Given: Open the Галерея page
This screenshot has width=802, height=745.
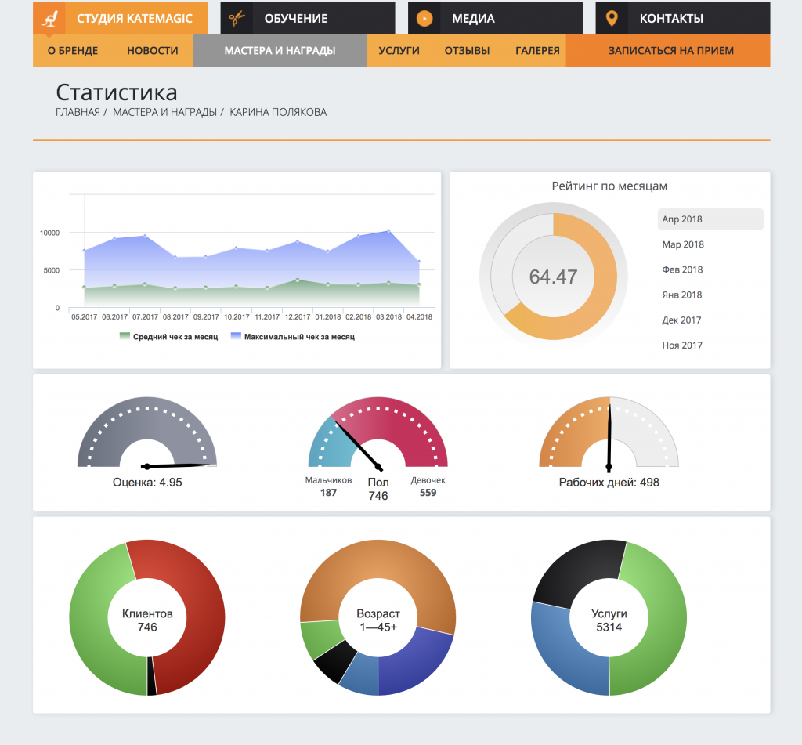Looking at the screenshot, I should click(537, 51).
